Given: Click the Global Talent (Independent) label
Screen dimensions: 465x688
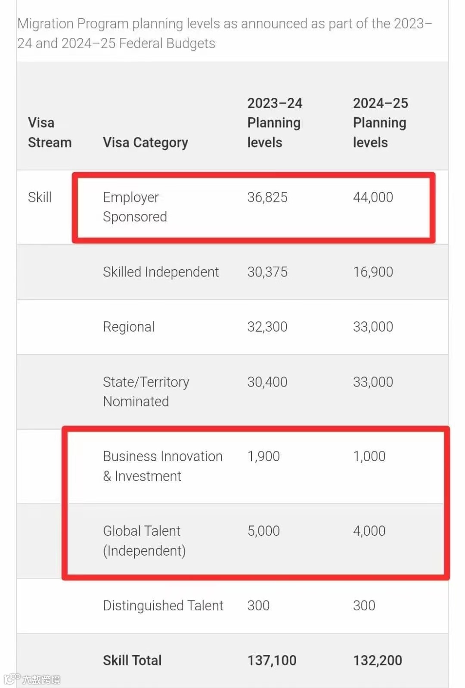Looking at the screenshot, I should point(144,540).
